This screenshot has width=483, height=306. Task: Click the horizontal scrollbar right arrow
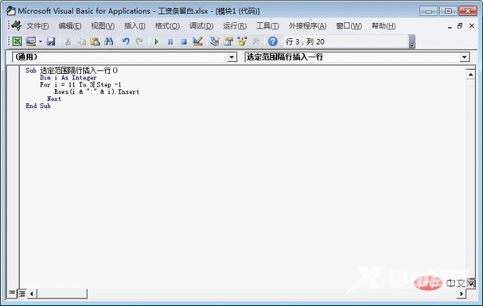tap(461, 293)
